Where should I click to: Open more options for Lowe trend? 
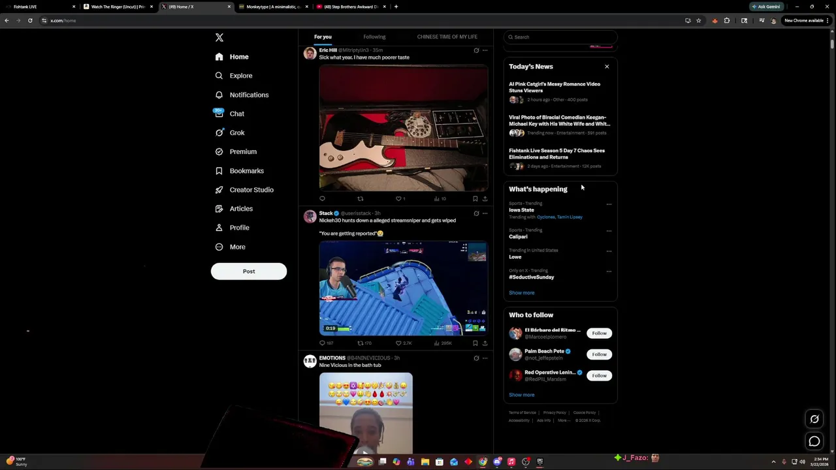point(609,251)
